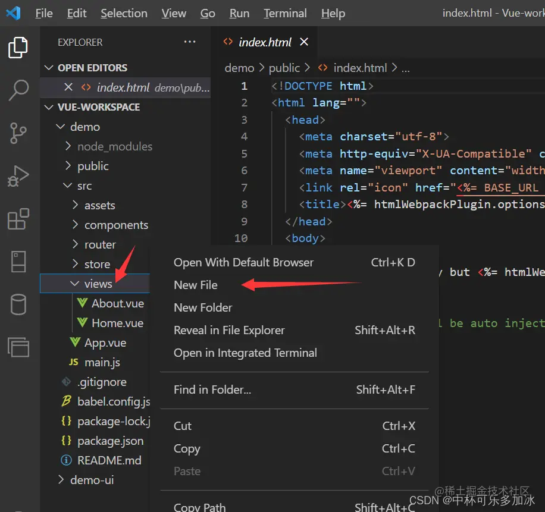Expand the public folder
Screen dimensions: 545x512
pyautogui.click(x=68, y=166)
